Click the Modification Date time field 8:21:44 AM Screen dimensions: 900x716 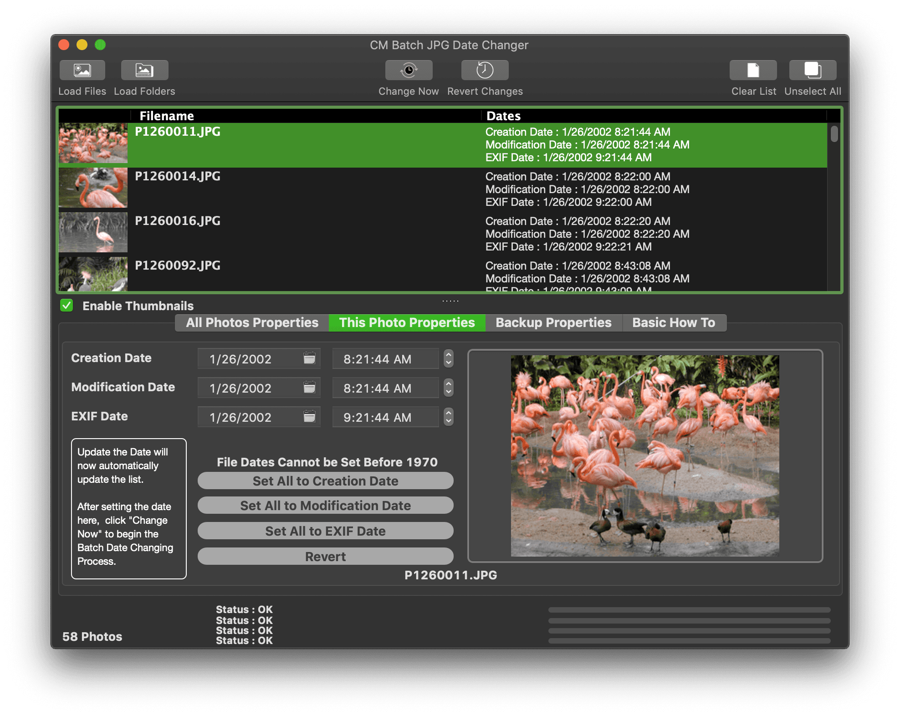click(x=385, y=388)
